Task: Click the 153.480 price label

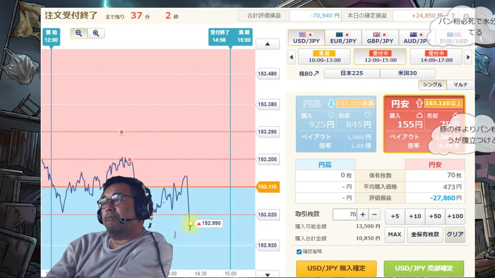Action: (268, 73)
